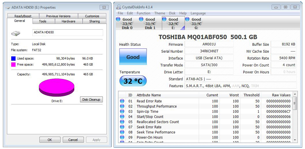
Task: Click the Disk Cleanup button
Action: (91, 100)
